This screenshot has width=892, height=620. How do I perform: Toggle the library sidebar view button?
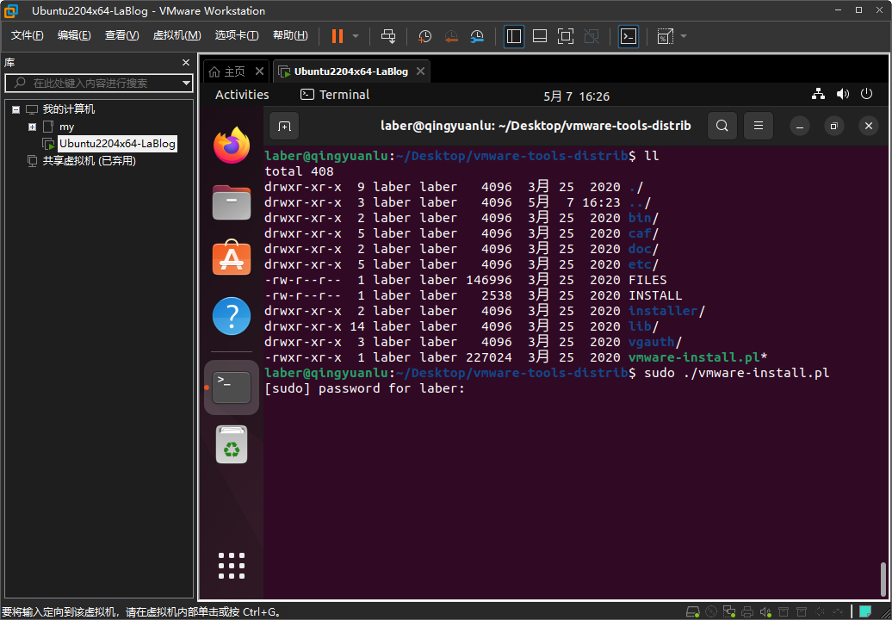pyautogui.click(x=514, y=36)
